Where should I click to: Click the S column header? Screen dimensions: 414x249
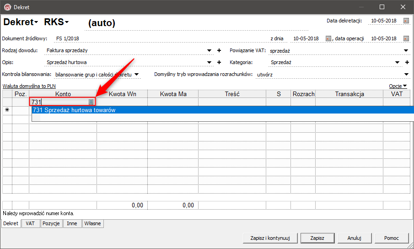coord(279,94)
